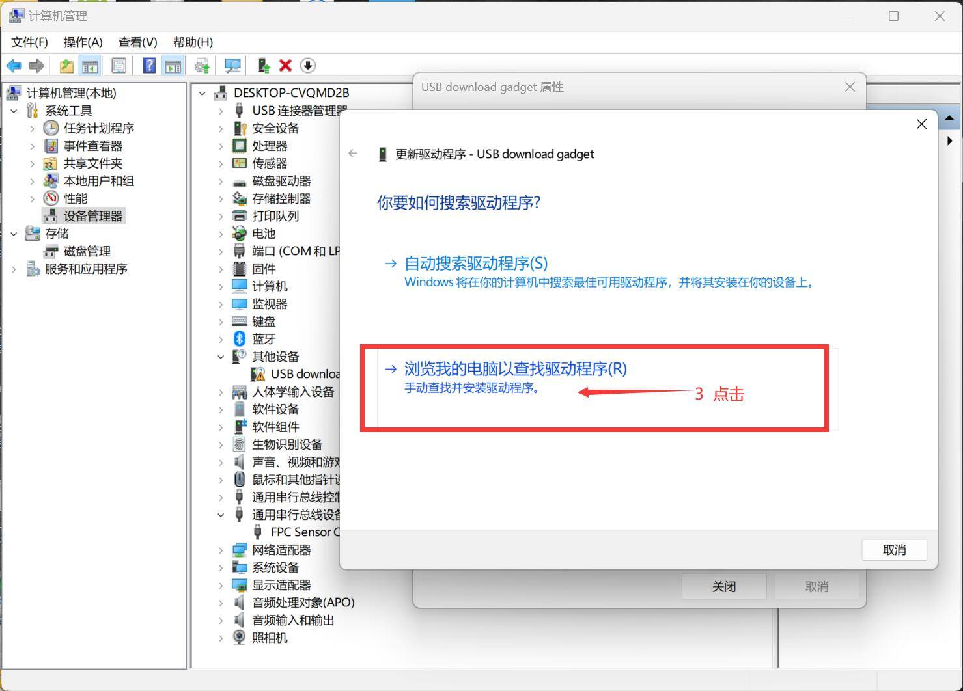Open the 帮助(H) menu
Image resolution: width=963 pixels, height=691 pixels.
193,42
